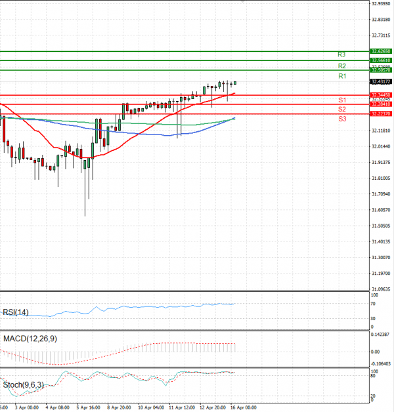This screenshot has width=394, height=412.
Task: Click the Stochastic 20 level label
Action: tap(373, 396)
